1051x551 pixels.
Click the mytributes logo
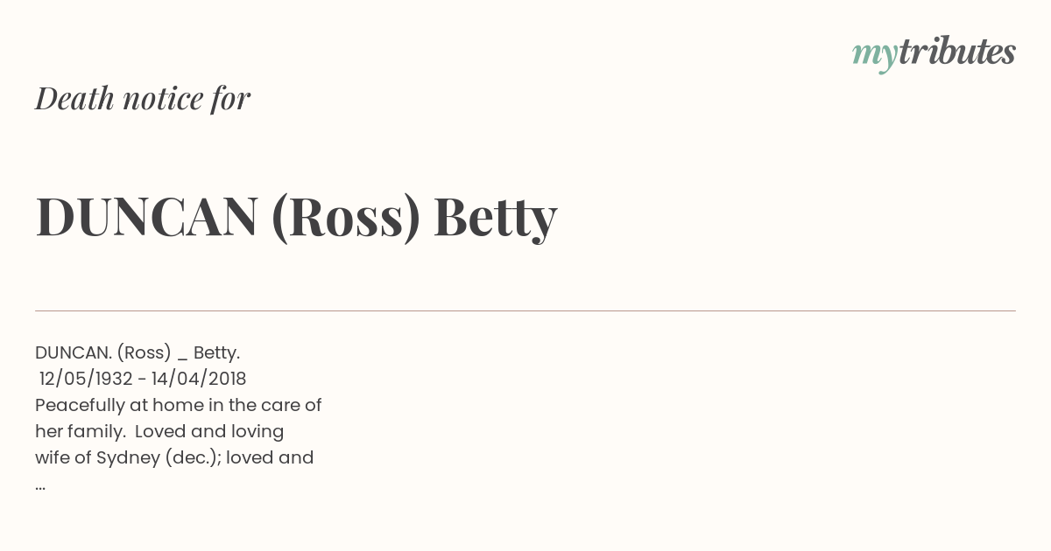934,53
